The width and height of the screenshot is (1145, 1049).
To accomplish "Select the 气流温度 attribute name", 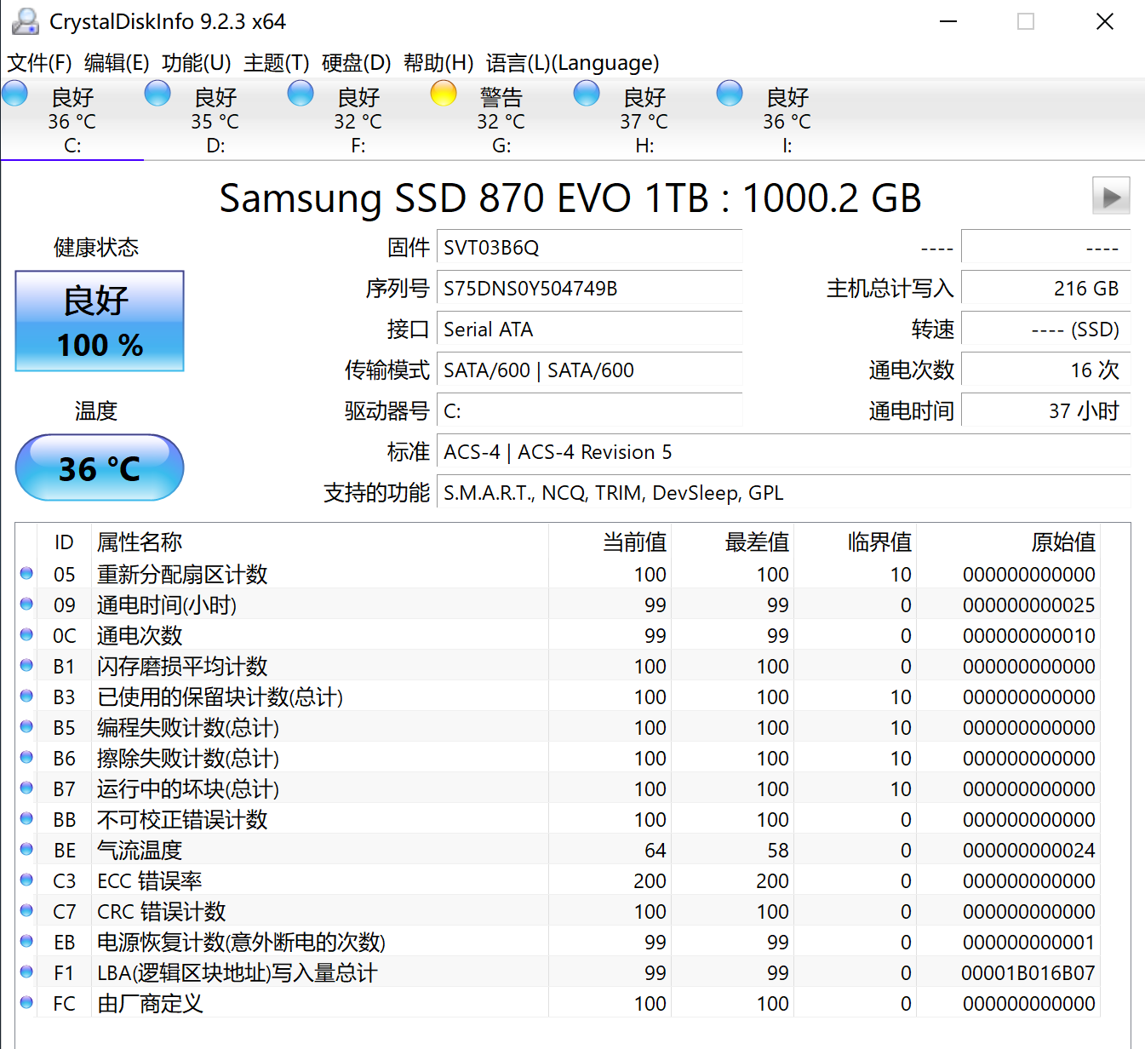I will click(x=140, y=851).
